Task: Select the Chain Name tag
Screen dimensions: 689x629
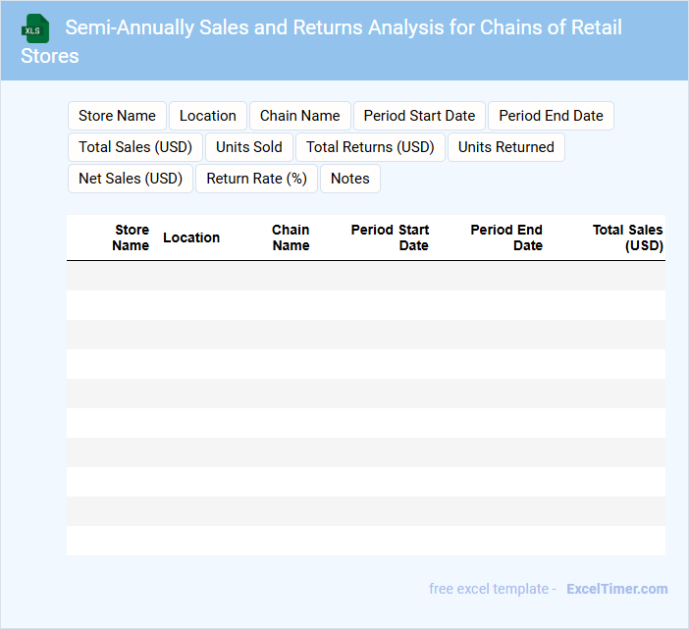Action: coord(300,116)
